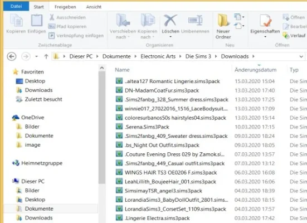Image resolution: width=307 pixels, height=223 pixels.
Task: Select Dokumente under OneDrive
Action: [x=35, y=135]
